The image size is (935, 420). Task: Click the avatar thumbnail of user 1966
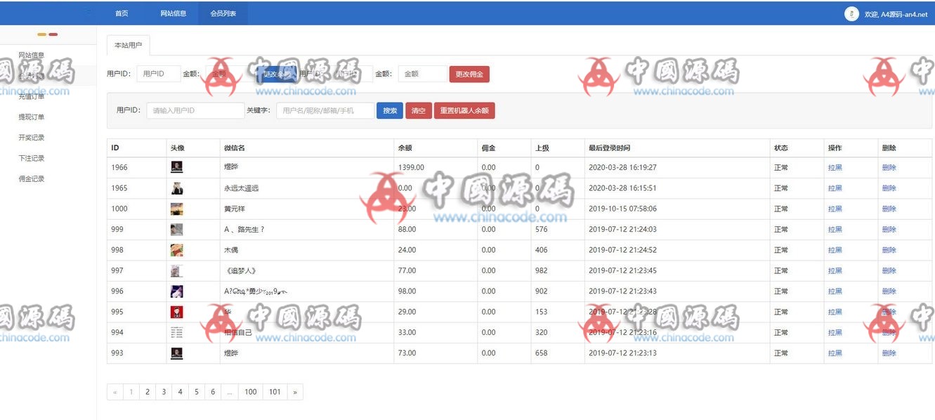pyautogui.click(x=176, y=167)
